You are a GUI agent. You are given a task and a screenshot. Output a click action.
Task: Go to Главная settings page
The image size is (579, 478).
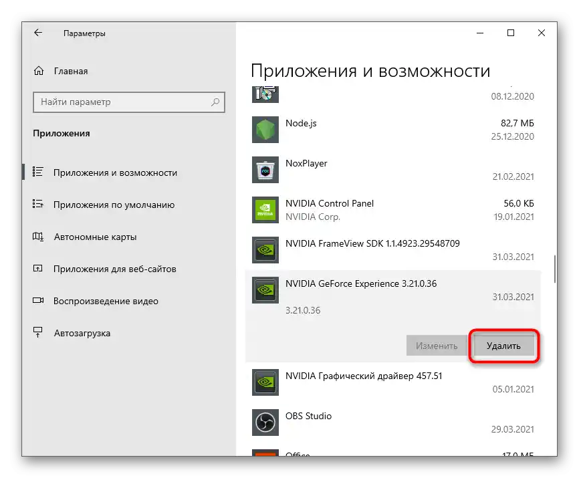[x=71, y=71]
